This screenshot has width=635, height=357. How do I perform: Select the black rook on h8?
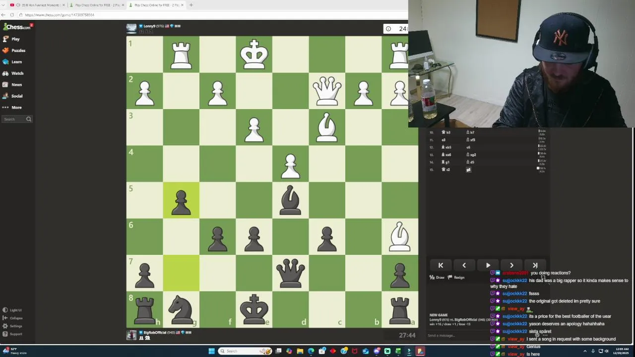pyautogui.click(x=145, y=309)
